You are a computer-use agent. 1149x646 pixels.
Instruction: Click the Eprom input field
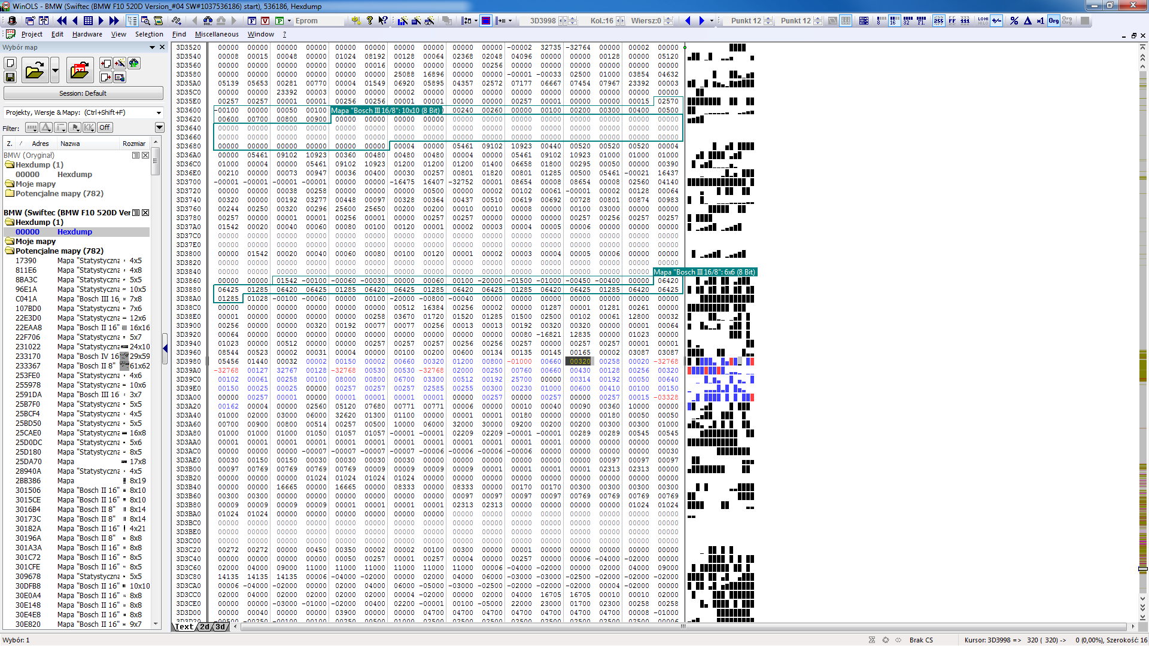(318, 20)
